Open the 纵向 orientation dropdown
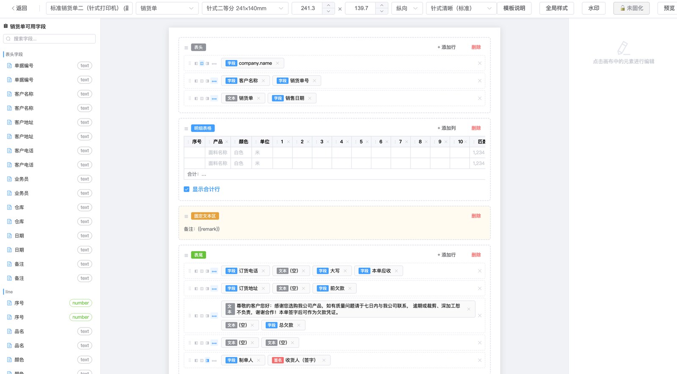The image size is (677, 374). (407, 8)
